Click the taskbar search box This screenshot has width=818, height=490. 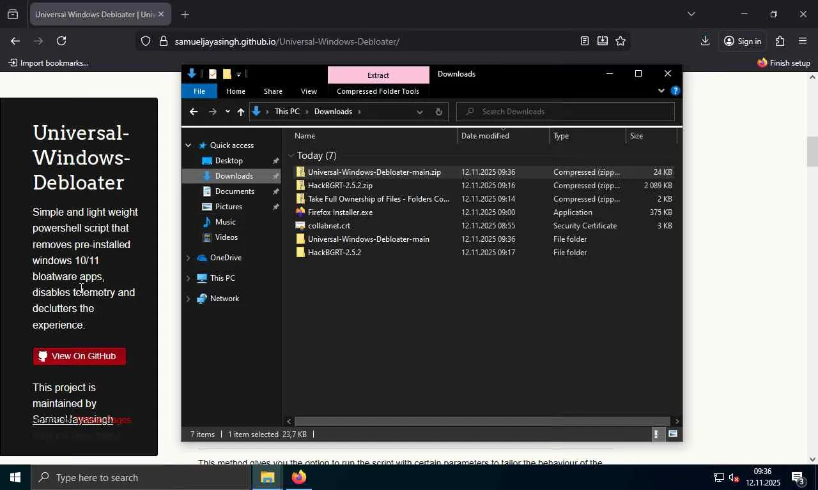pos(141,477)
